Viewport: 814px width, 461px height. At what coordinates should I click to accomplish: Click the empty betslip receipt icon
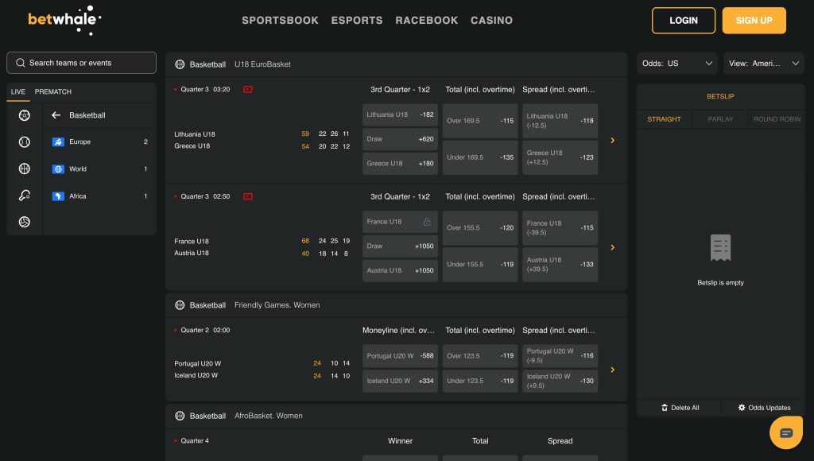click(720, 248)
